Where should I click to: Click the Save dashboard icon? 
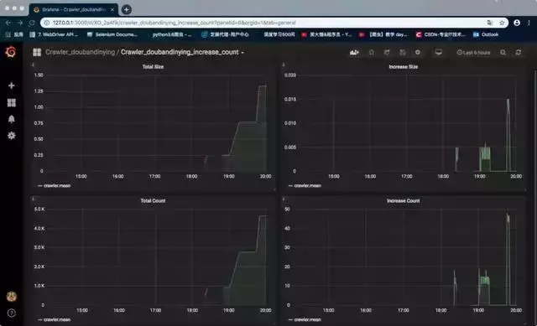tap(403, 52)
